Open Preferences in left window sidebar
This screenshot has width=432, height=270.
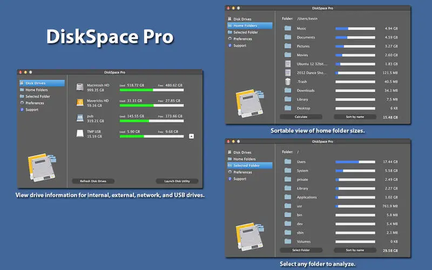42,103
